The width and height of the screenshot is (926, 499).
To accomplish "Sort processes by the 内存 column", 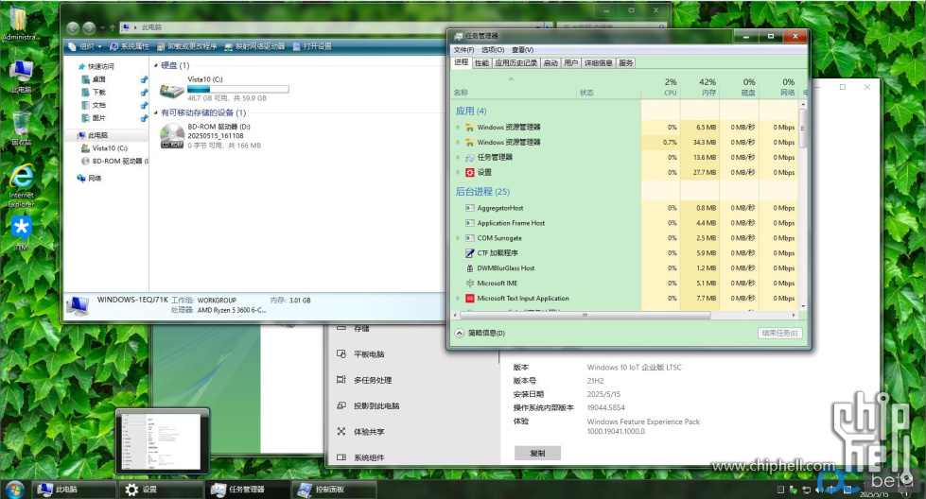I will pos(700,86).
